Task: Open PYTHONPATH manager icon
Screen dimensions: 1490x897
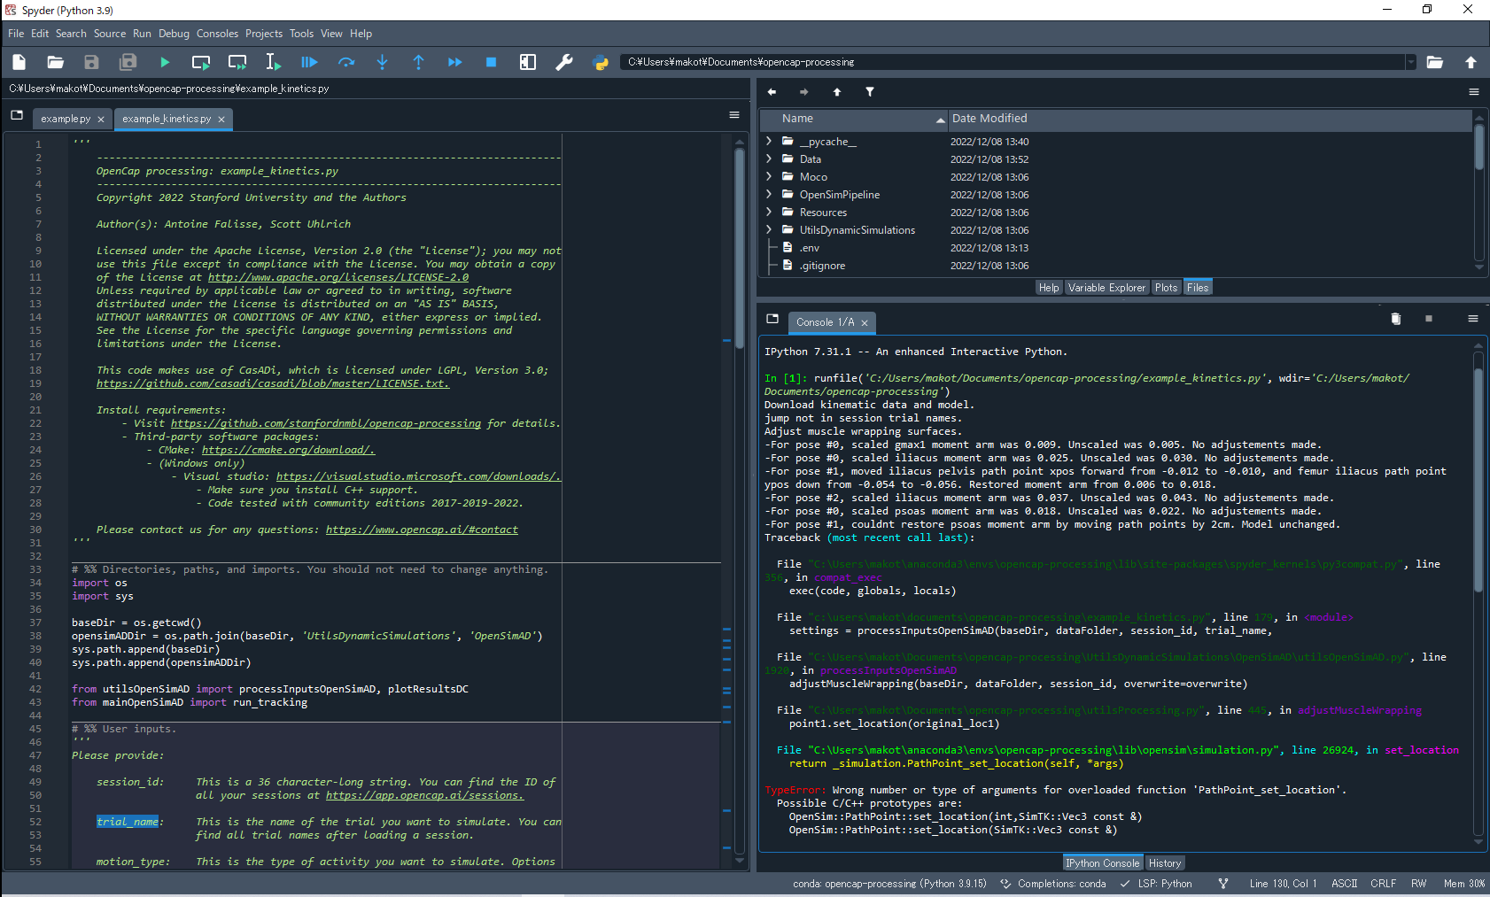Action: [601, 62]
